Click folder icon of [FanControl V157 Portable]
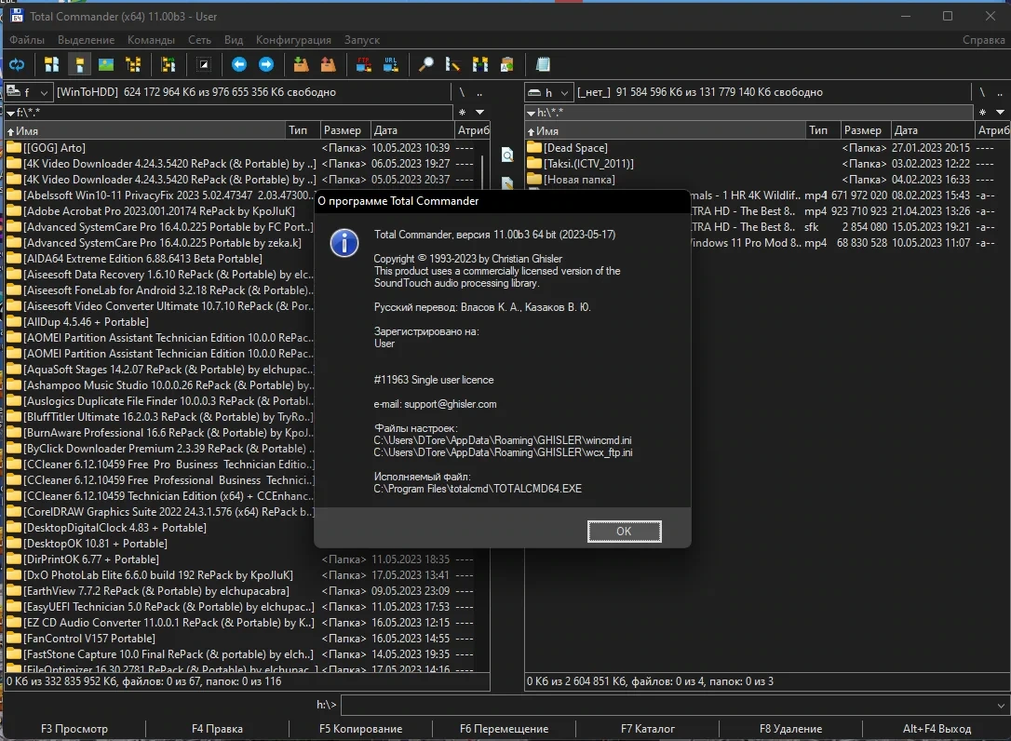Image resolution: width=1011 pixels, height=741 pixels. coord(14,639)
